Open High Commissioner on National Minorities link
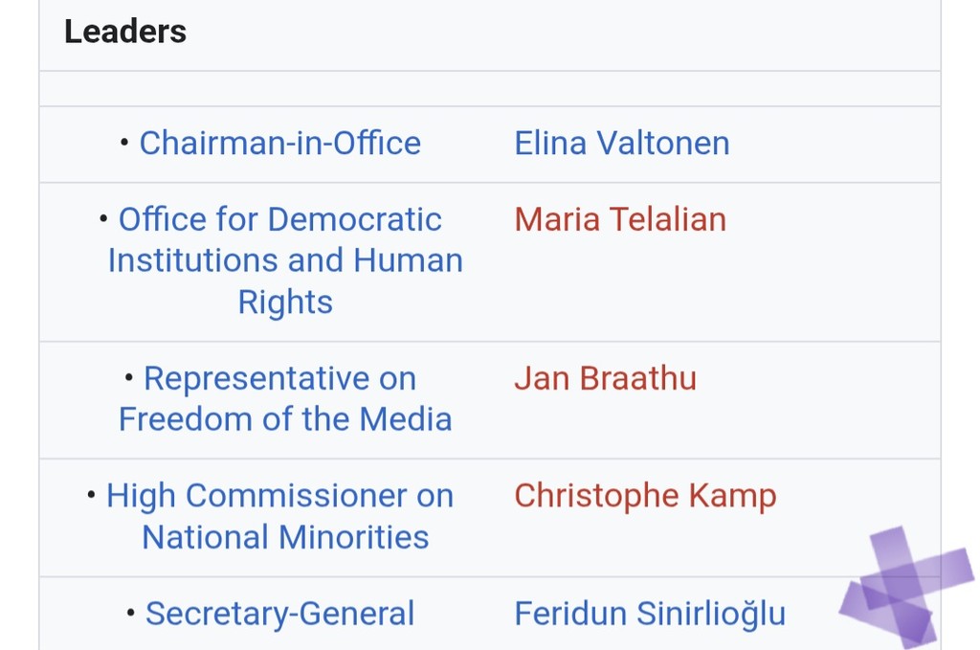Viewport: 980px width, 650px height. pyautogui.click(x=280, y=516)
